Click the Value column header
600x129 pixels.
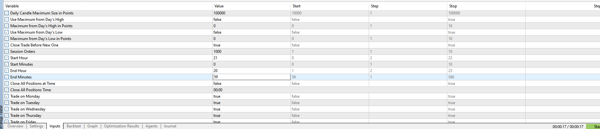pos(219,6)
